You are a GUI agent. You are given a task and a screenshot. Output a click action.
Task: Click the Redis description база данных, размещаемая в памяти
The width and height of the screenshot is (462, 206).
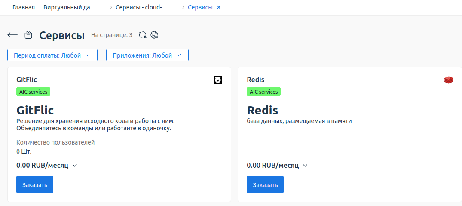tap(300, 121)
